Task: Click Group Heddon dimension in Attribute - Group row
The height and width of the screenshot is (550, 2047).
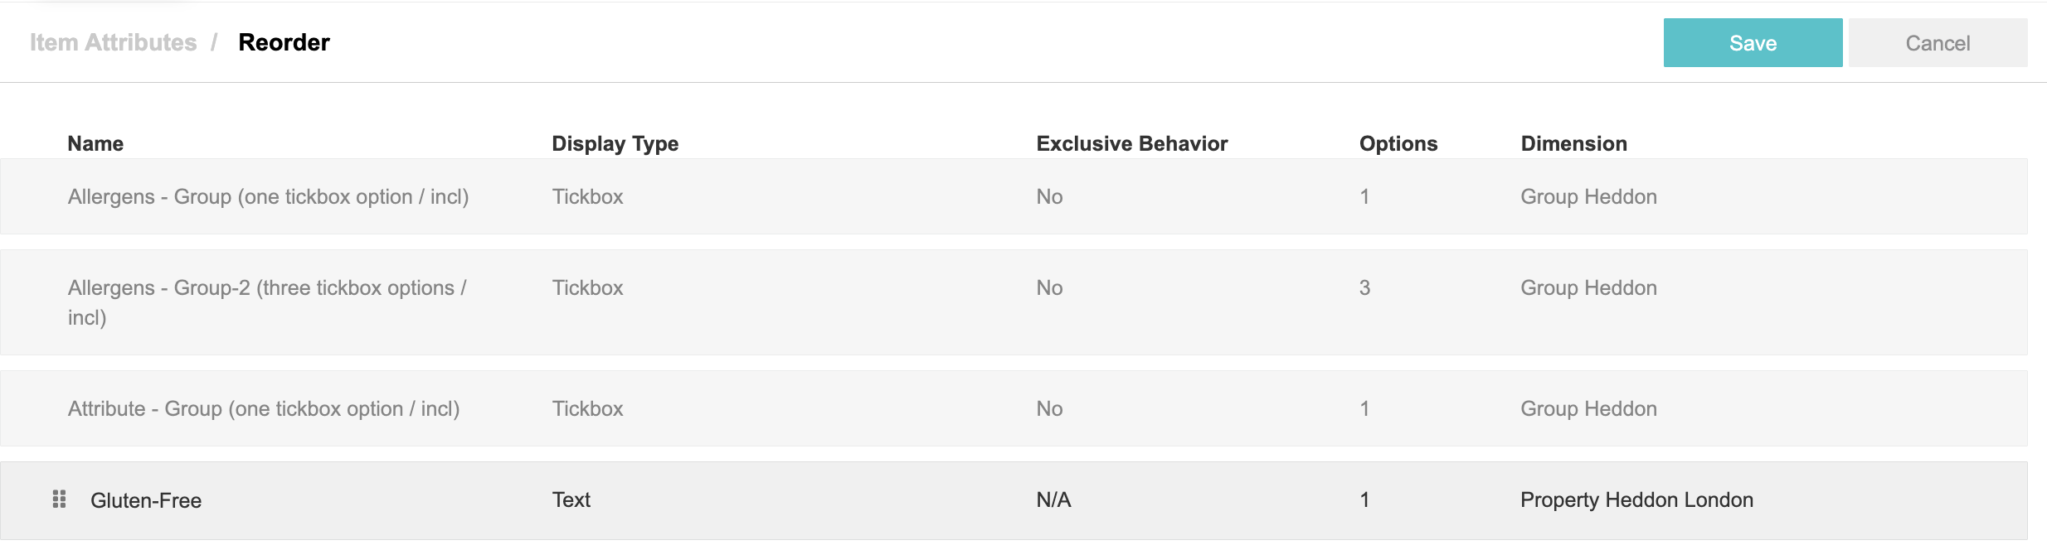Action: [x=1588, y=408]
